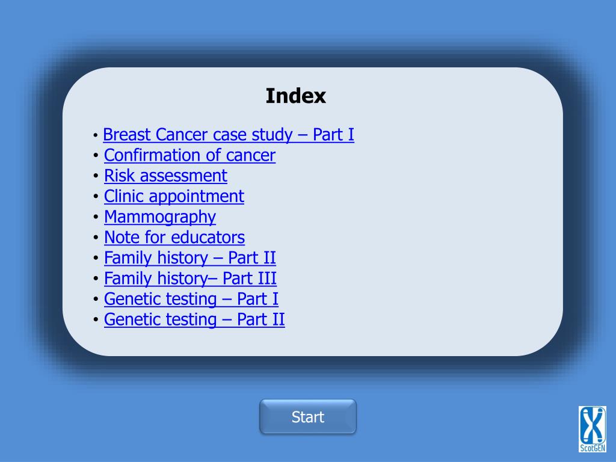Click the bullet beside Note for educators
Viewport: 616px width, 462px height.
point(96,237)
